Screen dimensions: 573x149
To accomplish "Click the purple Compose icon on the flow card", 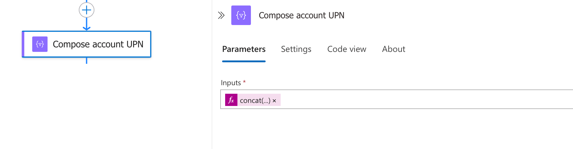I will click(40, 44).
